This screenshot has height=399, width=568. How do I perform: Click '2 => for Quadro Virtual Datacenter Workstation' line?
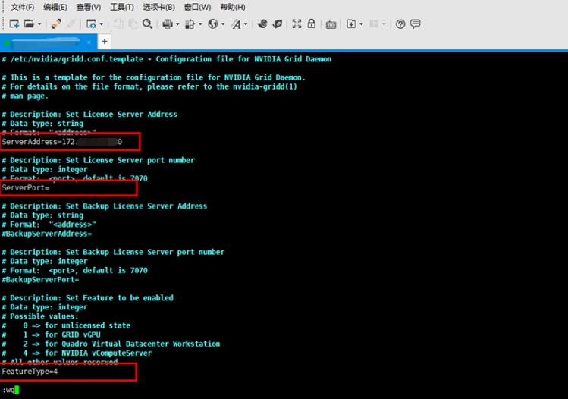coord(111,344)
